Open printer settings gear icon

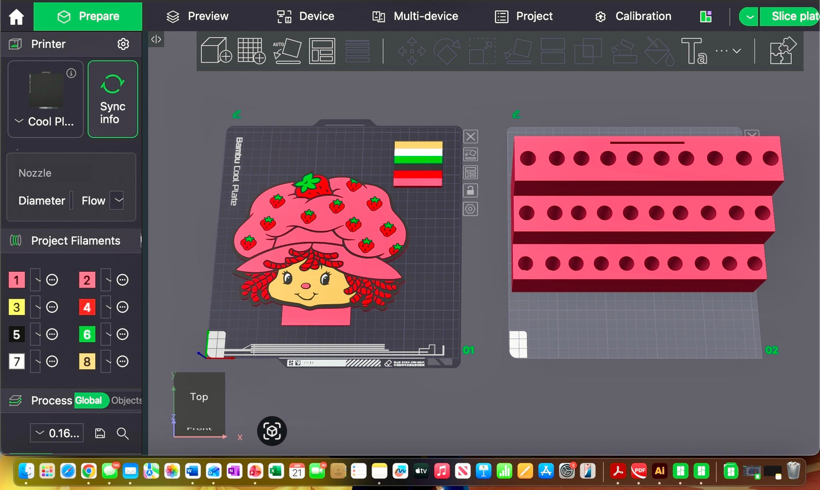[x=123, y=44]
